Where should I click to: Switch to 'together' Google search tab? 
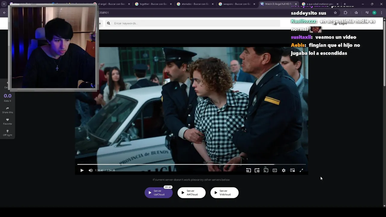click(x=153, y=4)
